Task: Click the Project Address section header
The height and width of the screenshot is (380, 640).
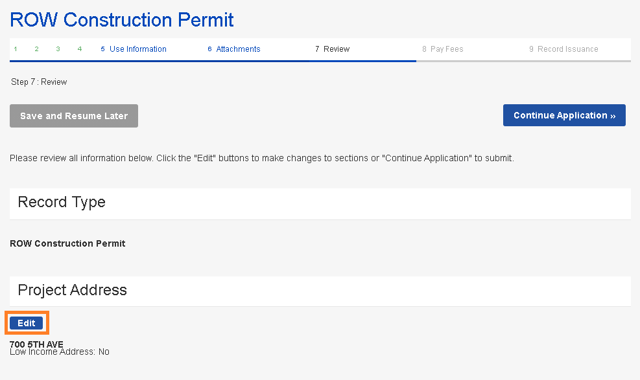Action: click(x=72, y=291)
